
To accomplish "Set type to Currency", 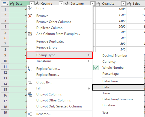I will coord(109,62).
